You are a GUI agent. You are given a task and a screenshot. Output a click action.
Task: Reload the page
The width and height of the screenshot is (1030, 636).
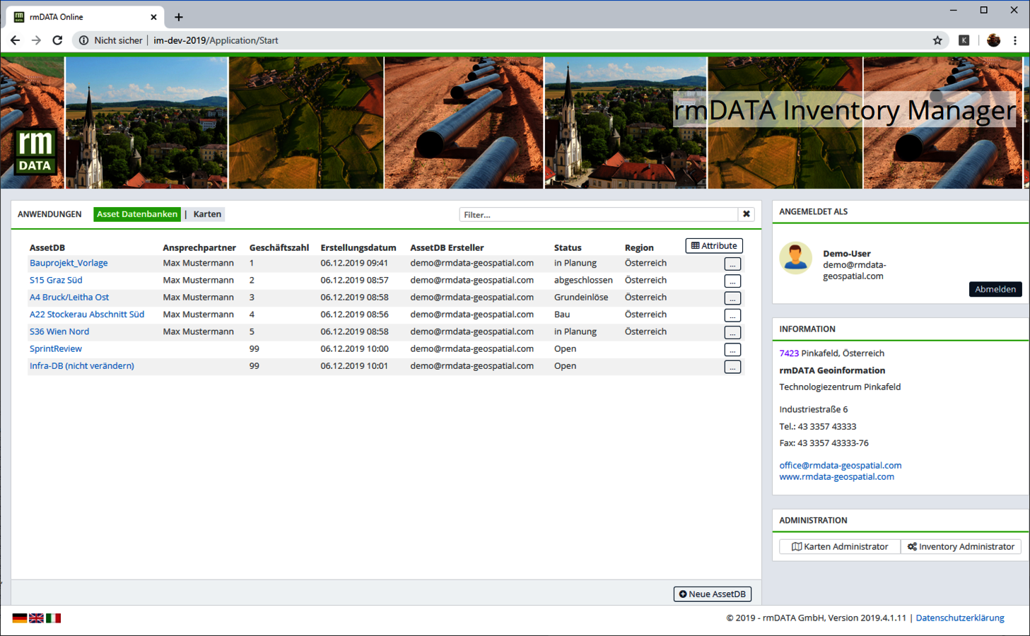[x=58, y=40]
